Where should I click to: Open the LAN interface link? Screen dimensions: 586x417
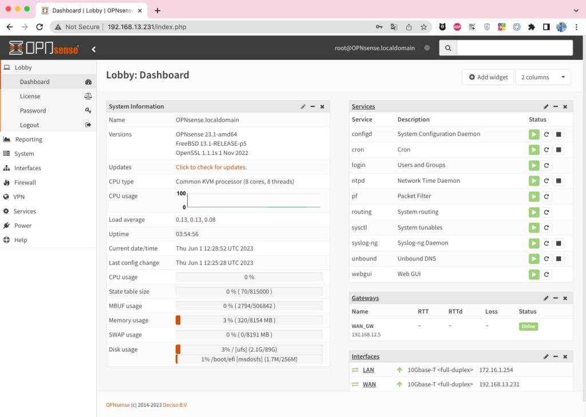[x=368, y=370]
